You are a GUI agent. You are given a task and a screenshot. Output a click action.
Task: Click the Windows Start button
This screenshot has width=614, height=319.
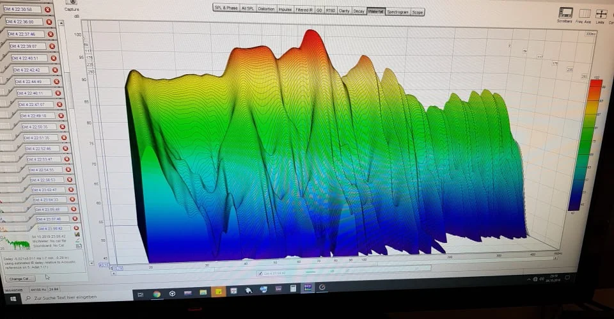13,299
